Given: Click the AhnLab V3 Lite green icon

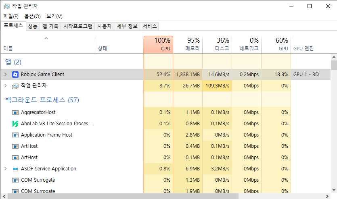Looking at the screenshot, I should [15, 124].
